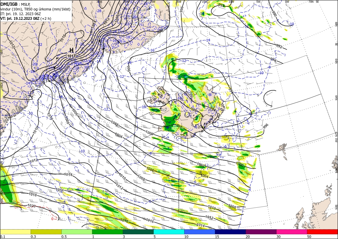Click the pink 30–50 mm legend swatch
This screenshot has height=239, width=338.
click(x=292, y=232)
